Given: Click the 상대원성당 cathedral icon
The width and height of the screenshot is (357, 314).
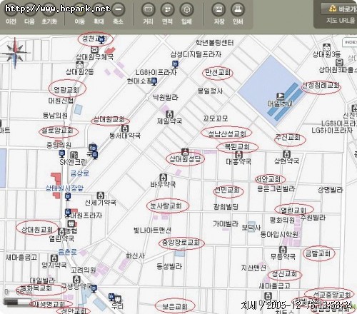Looking at the screenshot, I should 185,151.
